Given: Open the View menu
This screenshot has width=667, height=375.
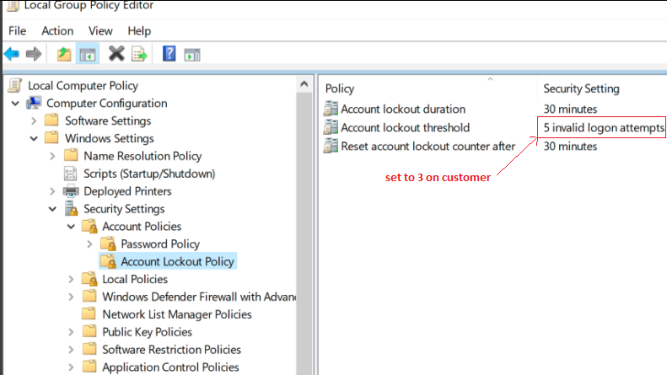Looking at the screenshot, I should coord(100,30).
